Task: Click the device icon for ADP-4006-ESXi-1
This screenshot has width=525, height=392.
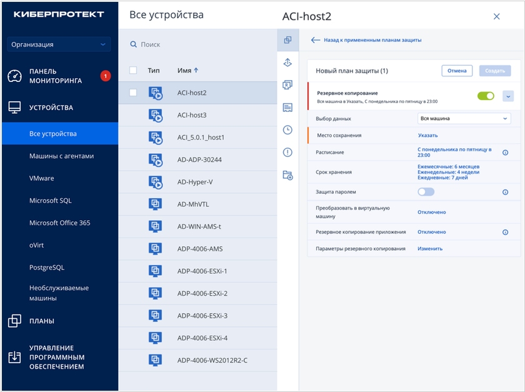Action: coord(155,271)
